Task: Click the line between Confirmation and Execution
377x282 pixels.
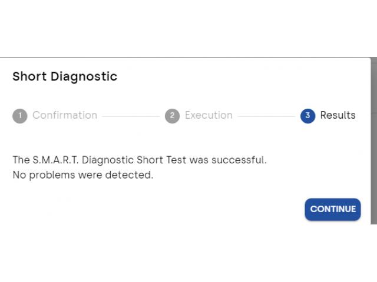Action: coord(131,116)
